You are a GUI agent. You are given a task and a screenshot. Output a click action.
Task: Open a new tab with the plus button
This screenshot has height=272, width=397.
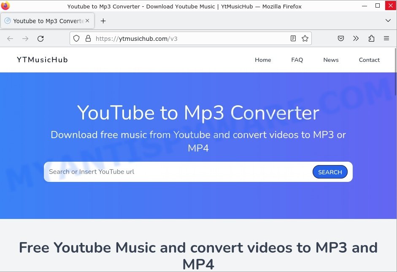tap(103, 21)
